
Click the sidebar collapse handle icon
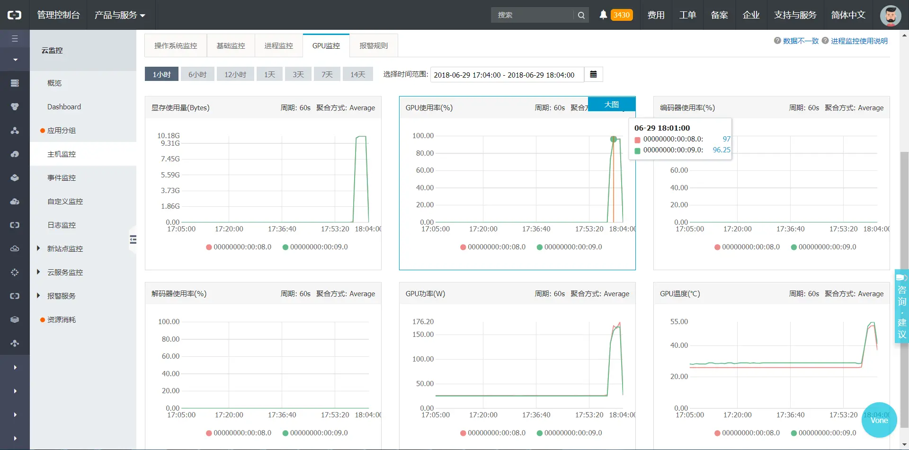coord(133,239)
